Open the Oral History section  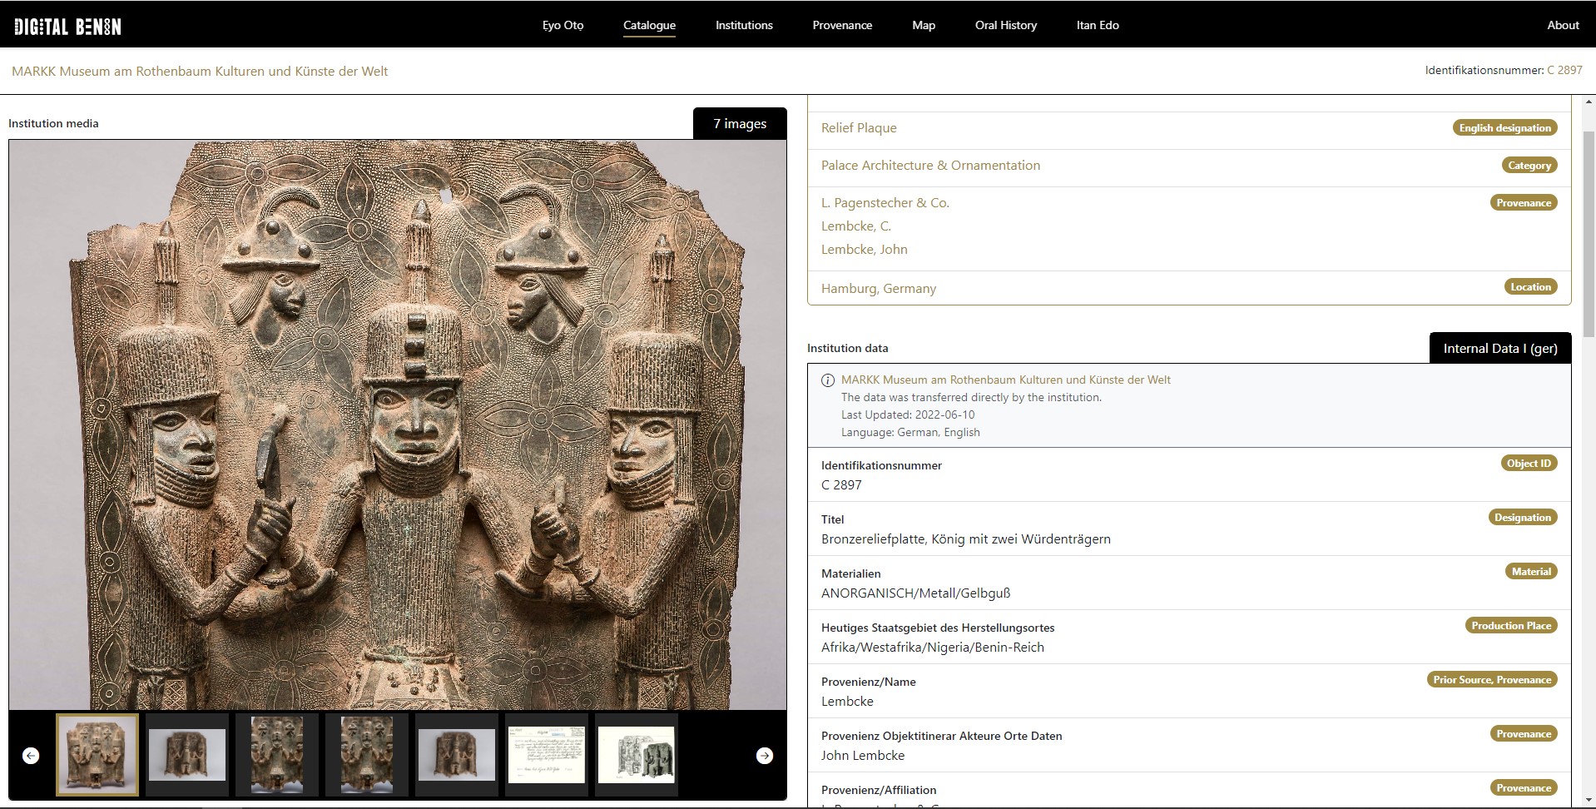pos(1005,25)
